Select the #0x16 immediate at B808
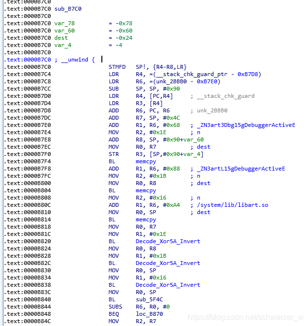Viewport: 308px width, 326px height. [x=158, y=198]
